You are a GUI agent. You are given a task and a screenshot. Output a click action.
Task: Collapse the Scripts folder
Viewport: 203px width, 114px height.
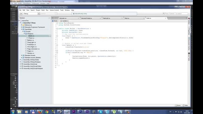coord(23,32)
